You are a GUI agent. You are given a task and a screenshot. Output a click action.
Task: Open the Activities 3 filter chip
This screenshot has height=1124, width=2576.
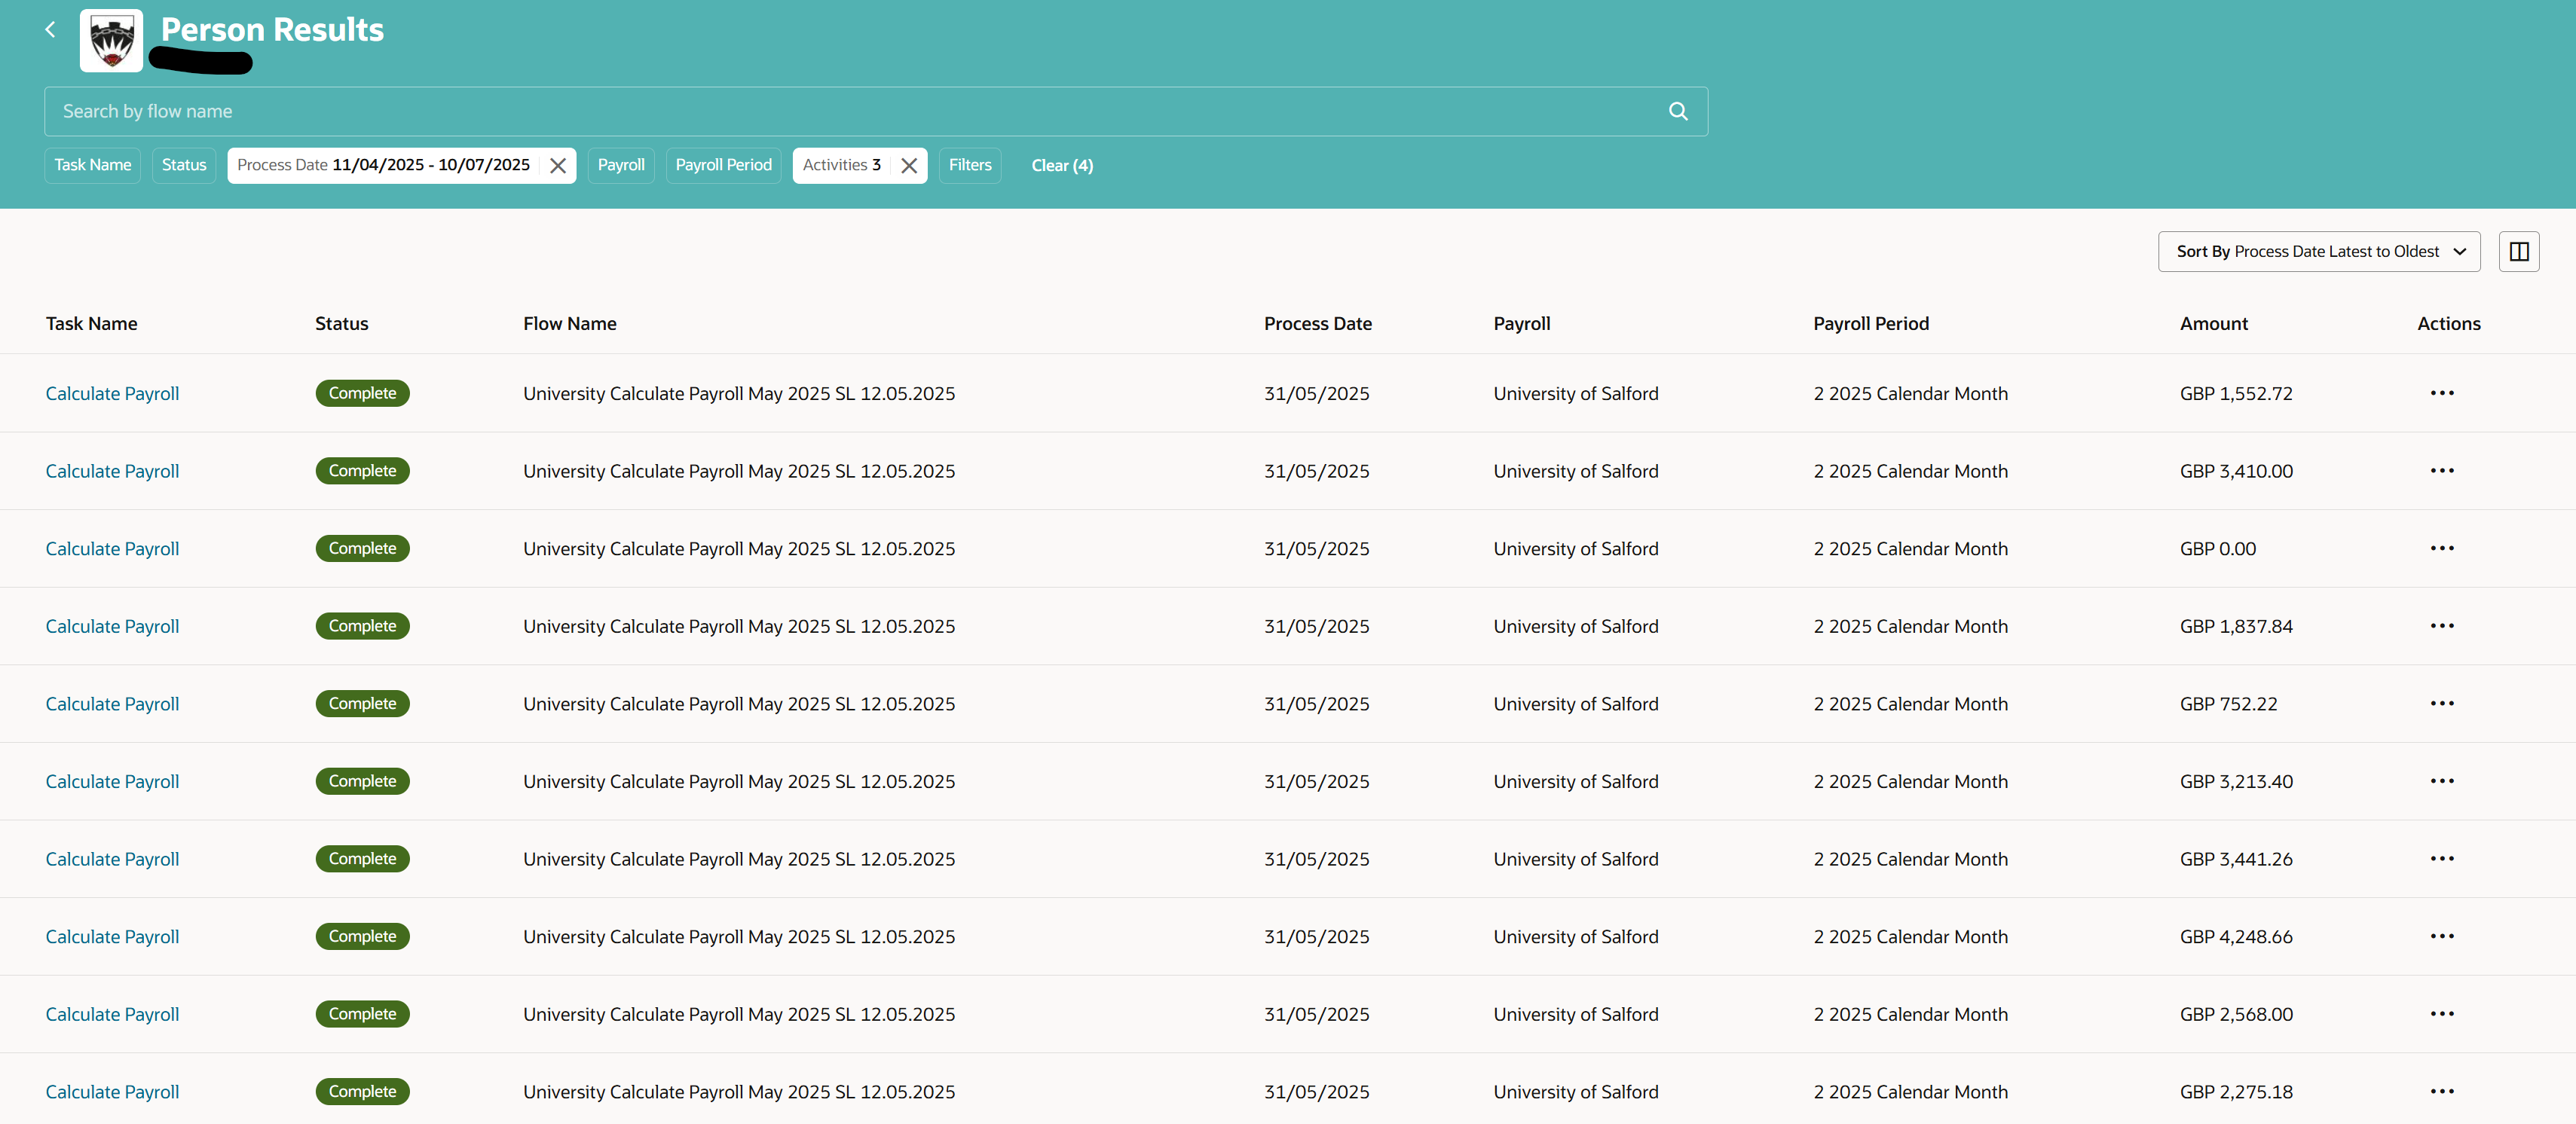[x=841, y=166]
